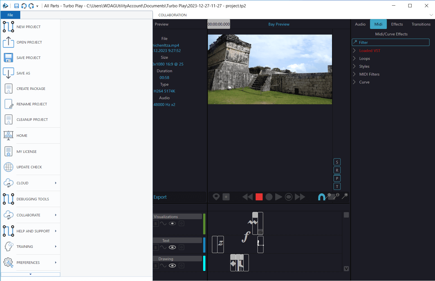Toggle the blue magnet snap icon
Screen dimensions: 435x281
321,197
